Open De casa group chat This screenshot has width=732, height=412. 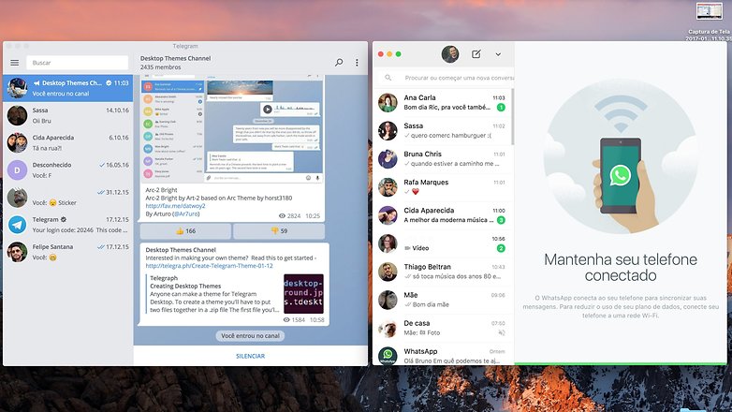pyautogui.click(x=443, y=328)
